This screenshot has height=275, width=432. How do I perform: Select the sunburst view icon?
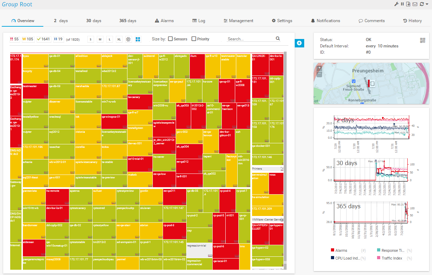pos(129,39)
